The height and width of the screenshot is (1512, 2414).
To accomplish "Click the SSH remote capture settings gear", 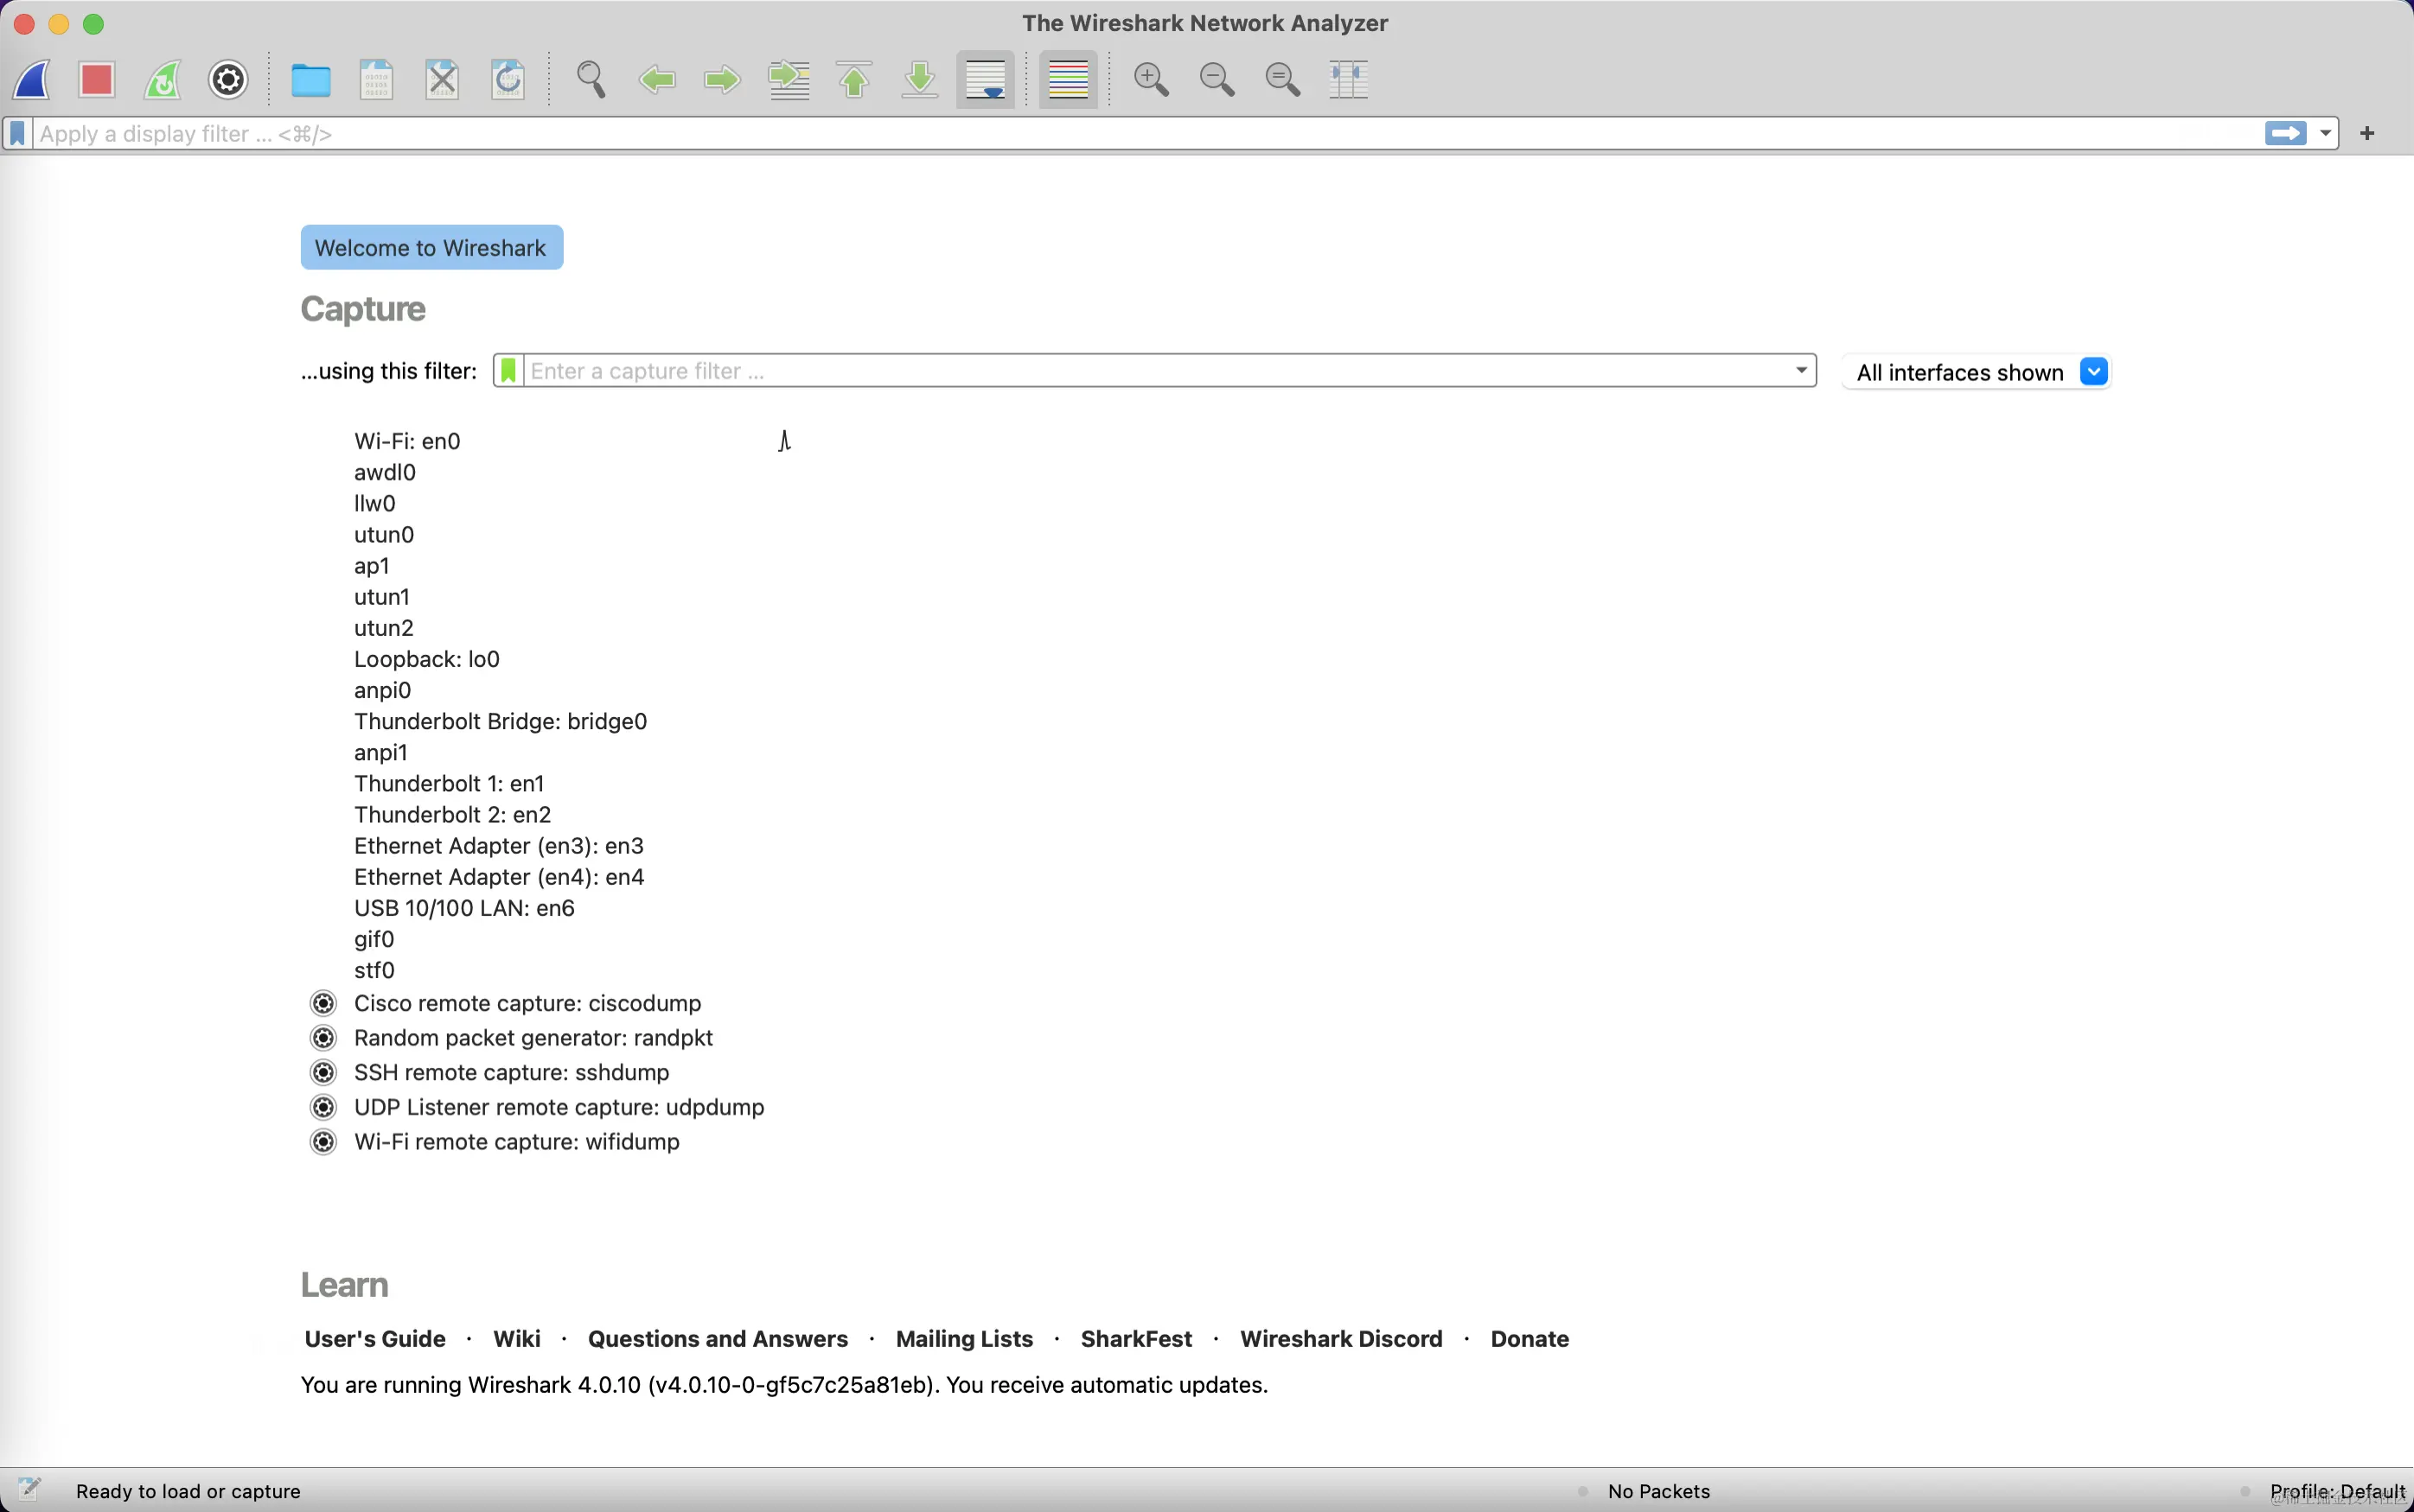I will pyautogui.click(x=323, y=1072).
